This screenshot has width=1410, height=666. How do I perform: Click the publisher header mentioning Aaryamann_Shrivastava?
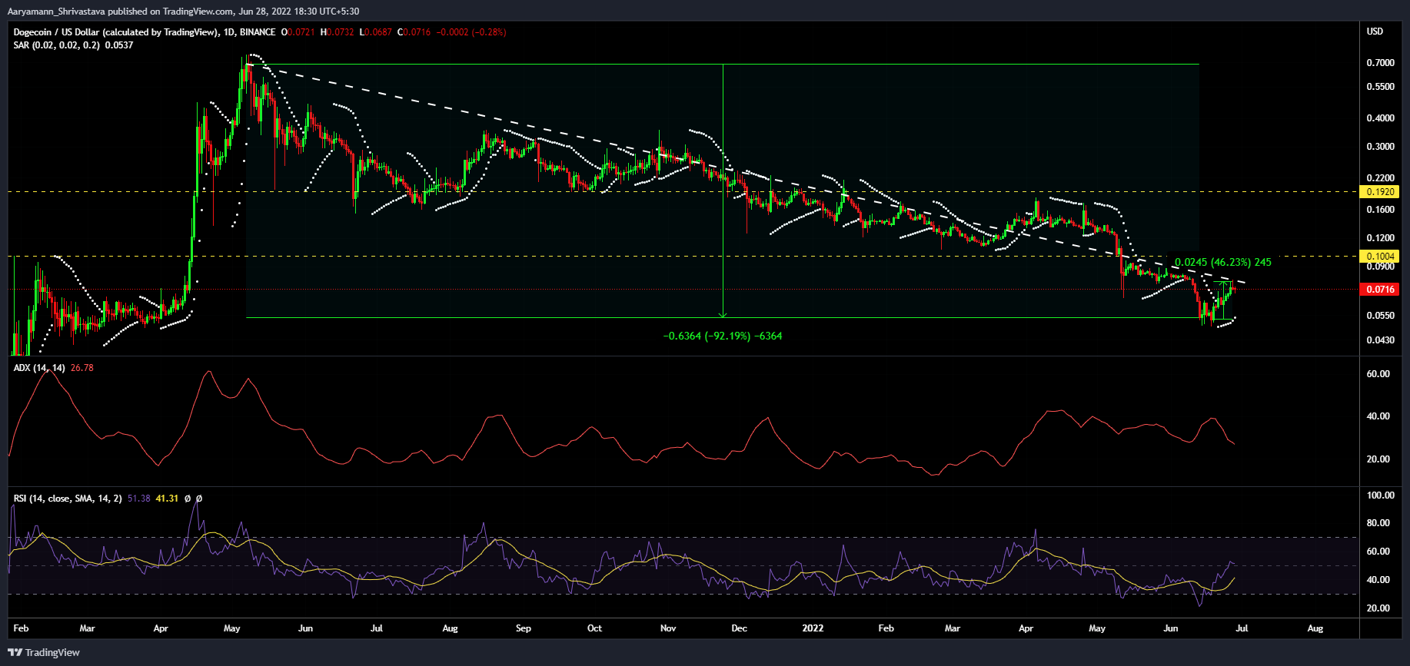click(x=183, y=11)
